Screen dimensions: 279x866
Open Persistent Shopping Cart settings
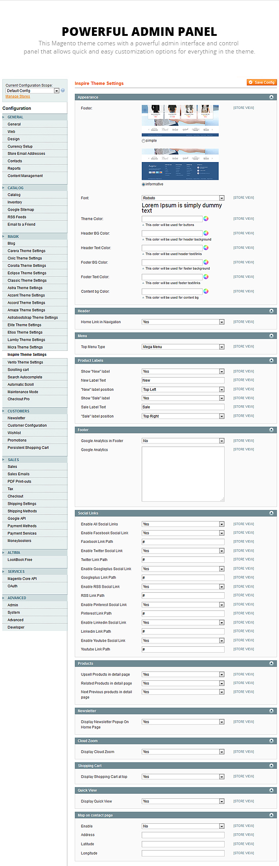click(x=28, y=448)
